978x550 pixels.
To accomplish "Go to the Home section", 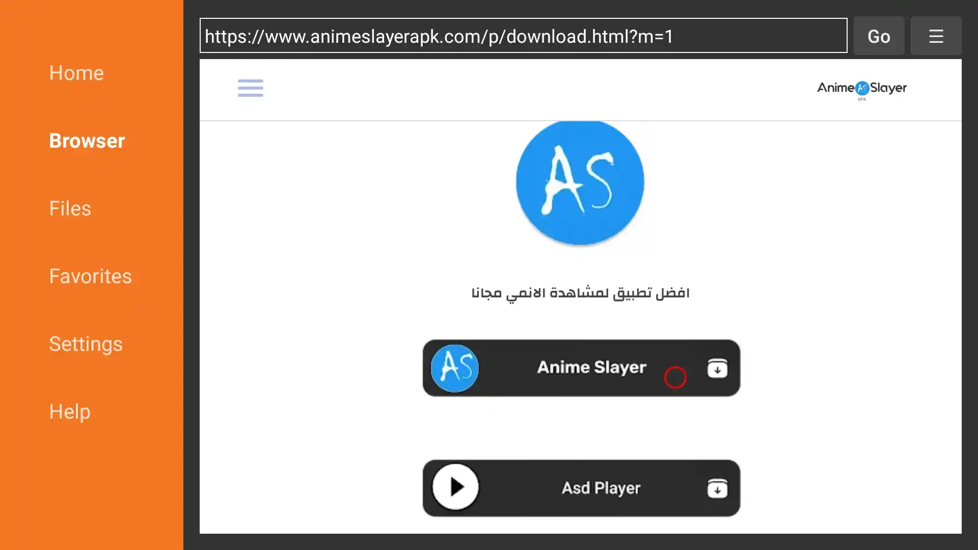I will coord(76,73).
